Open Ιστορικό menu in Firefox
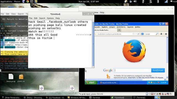 click(112, 27)
